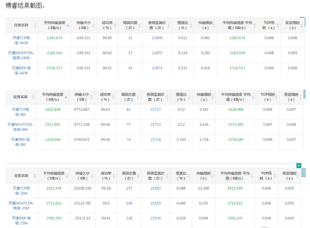Viewport: 310px width, 228px height.
Task: Toggle active sort on second table 平均传输速度
Action: coord(66,97)
